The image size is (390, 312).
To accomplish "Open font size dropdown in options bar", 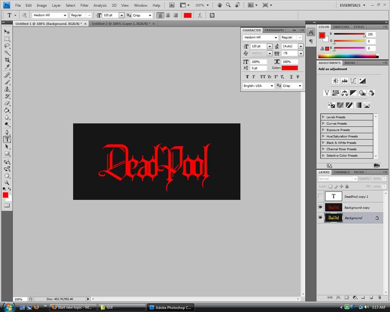I will point(121,16).
